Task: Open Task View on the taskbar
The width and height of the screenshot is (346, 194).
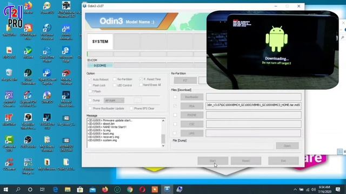Action: pos(42,189)
